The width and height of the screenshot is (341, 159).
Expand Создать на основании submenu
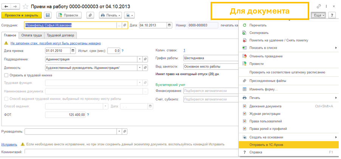click(x=336, y=137)
